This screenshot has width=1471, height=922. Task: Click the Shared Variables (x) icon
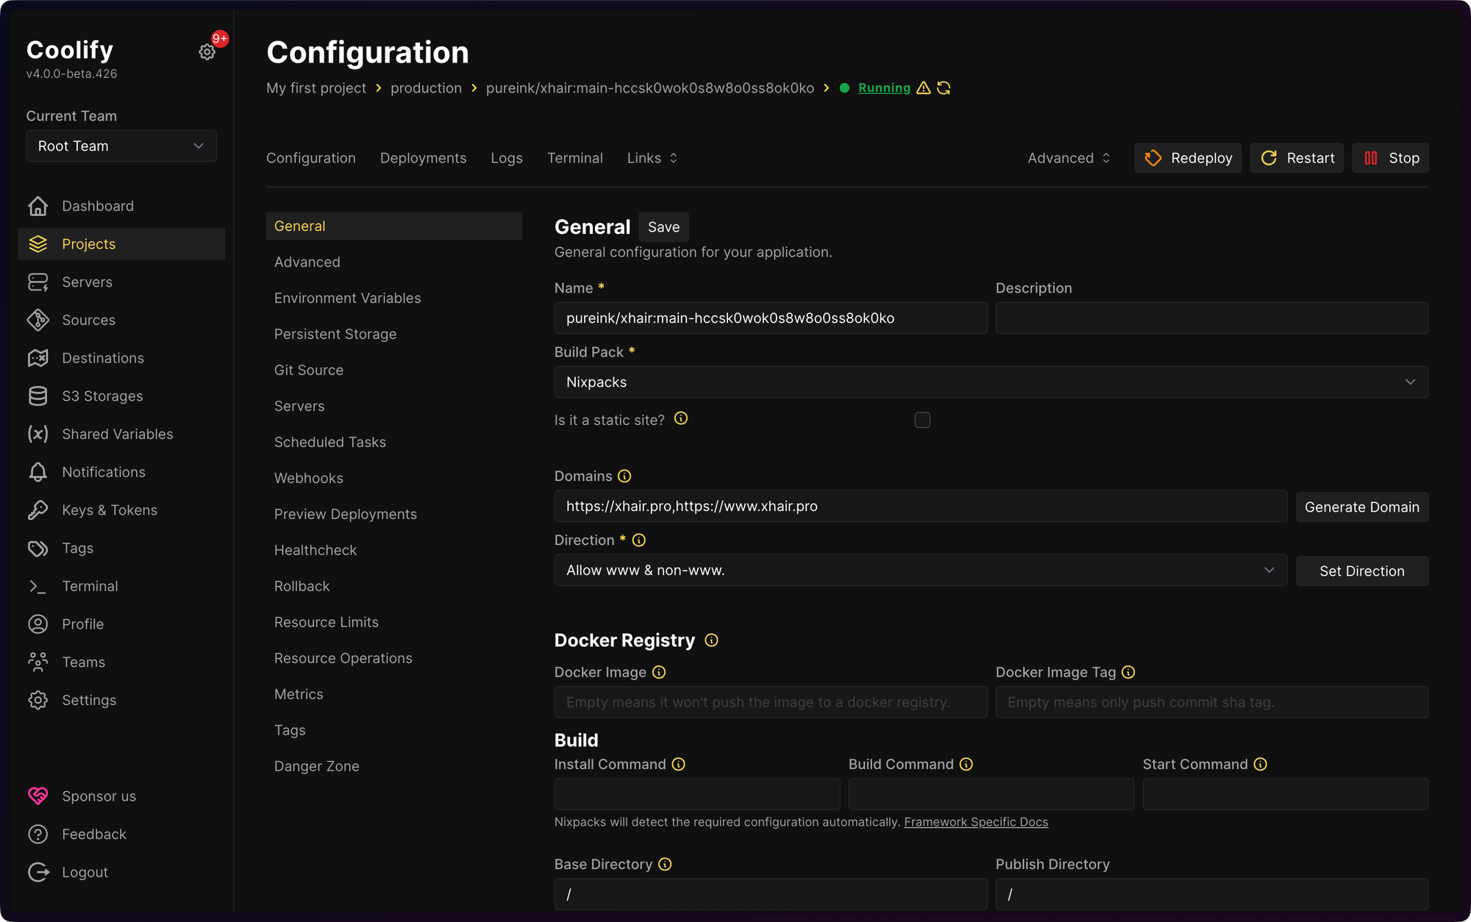tap(38, 434)
